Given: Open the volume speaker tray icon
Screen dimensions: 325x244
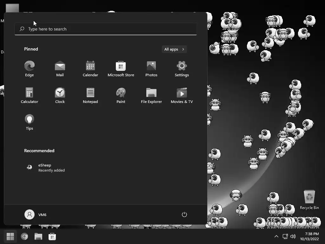Looking at the screenshot, I should click(293, 236).
